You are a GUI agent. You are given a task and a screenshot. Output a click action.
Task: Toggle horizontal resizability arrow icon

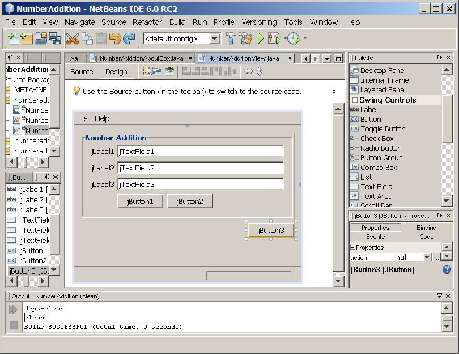[249, 71]
